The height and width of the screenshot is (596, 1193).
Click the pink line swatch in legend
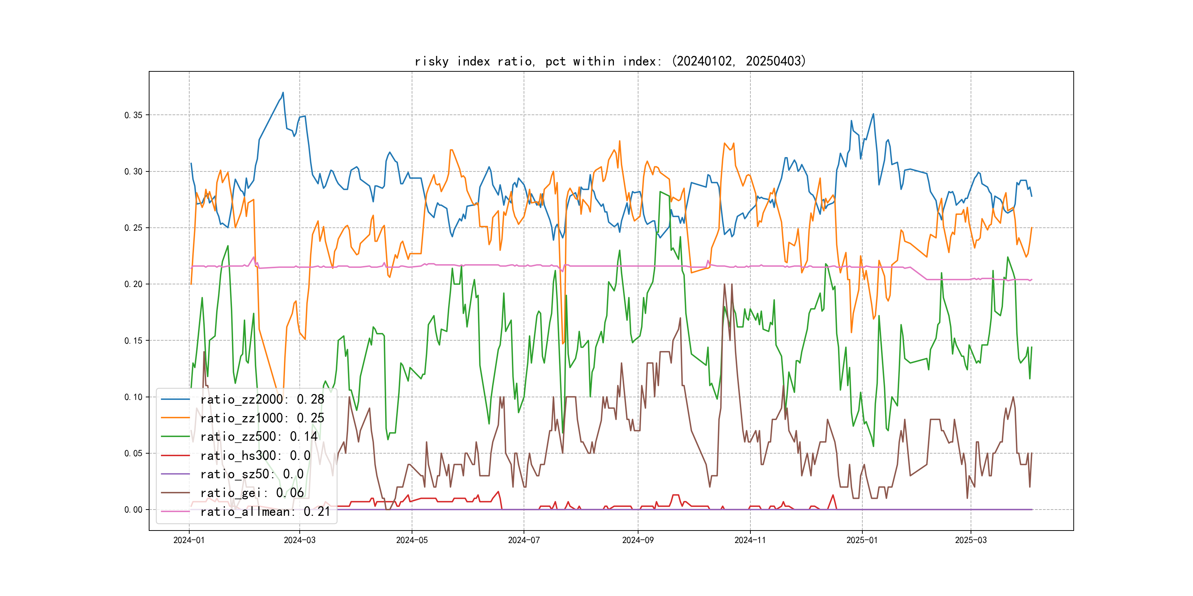click(x=175, y=511)
